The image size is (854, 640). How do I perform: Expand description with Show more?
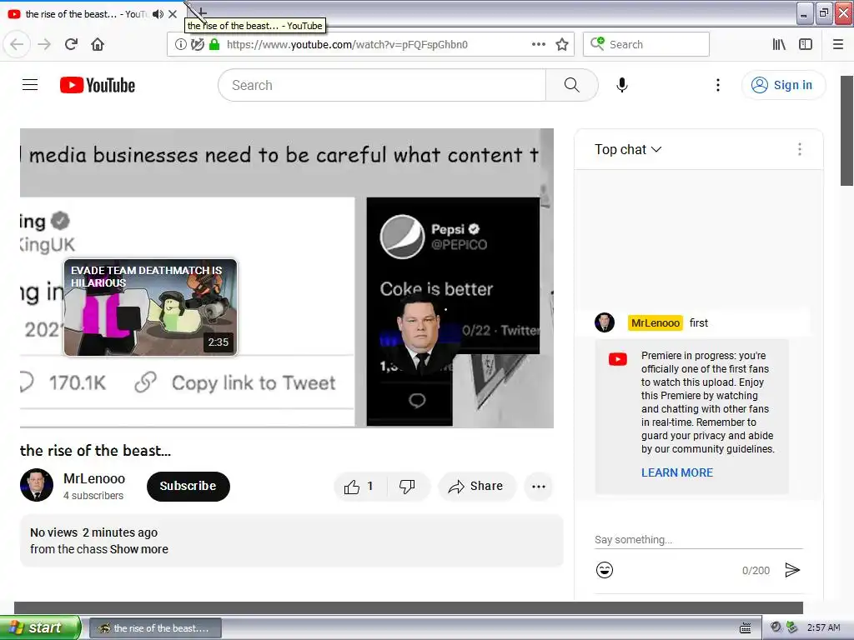coord(139,549)
